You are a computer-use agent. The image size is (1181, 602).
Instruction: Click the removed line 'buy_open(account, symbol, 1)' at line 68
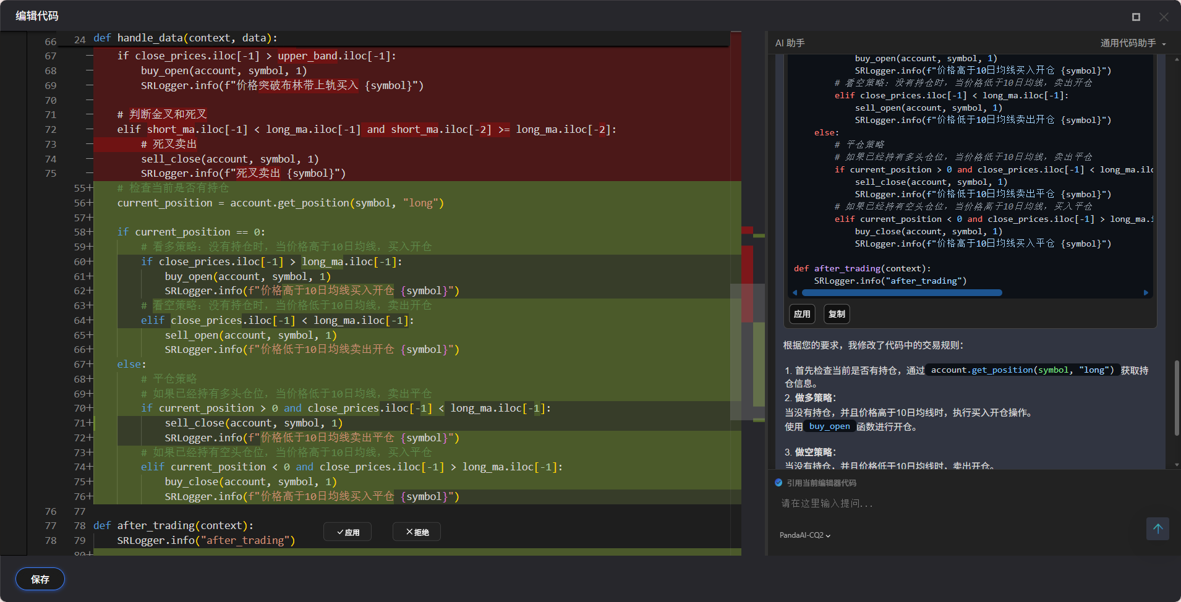click(224, 71)
